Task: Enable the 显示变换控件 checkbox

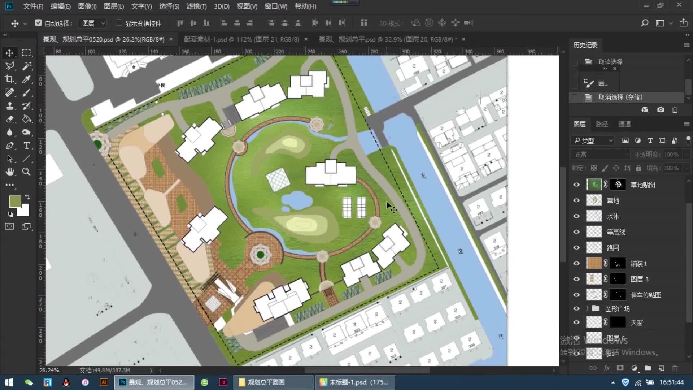Action: 119,23
